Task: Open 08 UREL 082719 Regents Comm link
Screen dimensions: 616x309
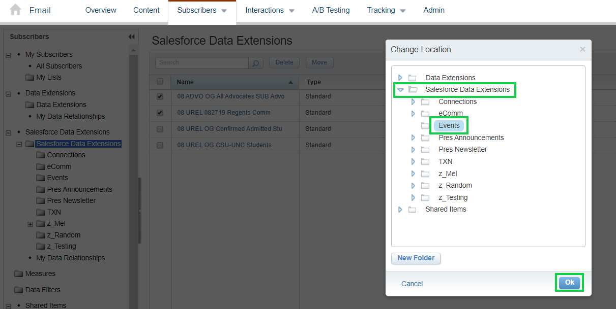Action: tap(224, 113)
